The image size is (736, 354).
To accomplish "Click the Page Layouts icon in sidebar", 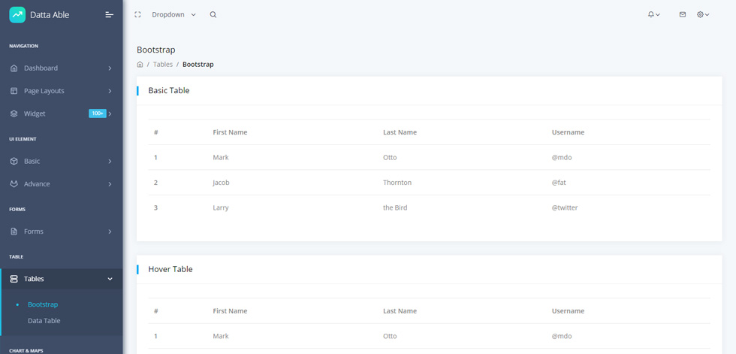I will 14,91.
